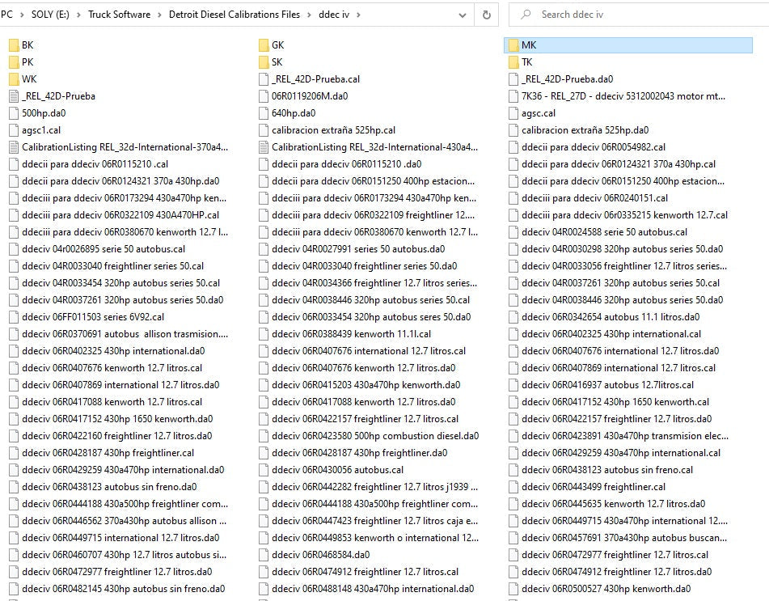Screen dimensions: 769x601
Task: Select the MK folder icon
Action: coord(513,45)
